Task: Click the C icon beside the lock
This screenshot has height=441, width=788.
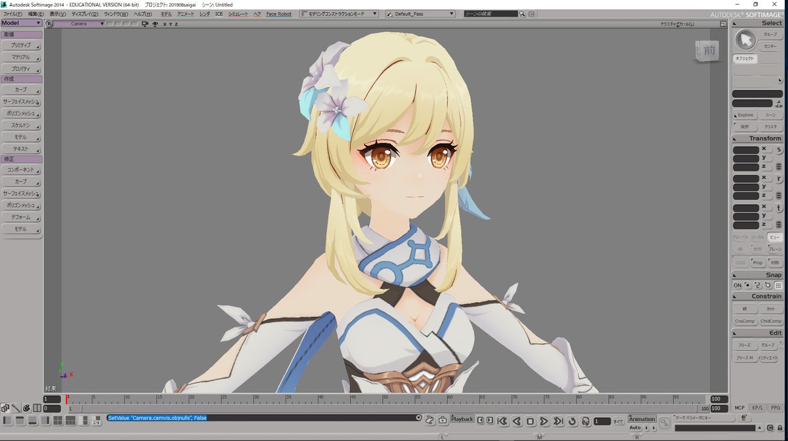Action: click(770, 428)
